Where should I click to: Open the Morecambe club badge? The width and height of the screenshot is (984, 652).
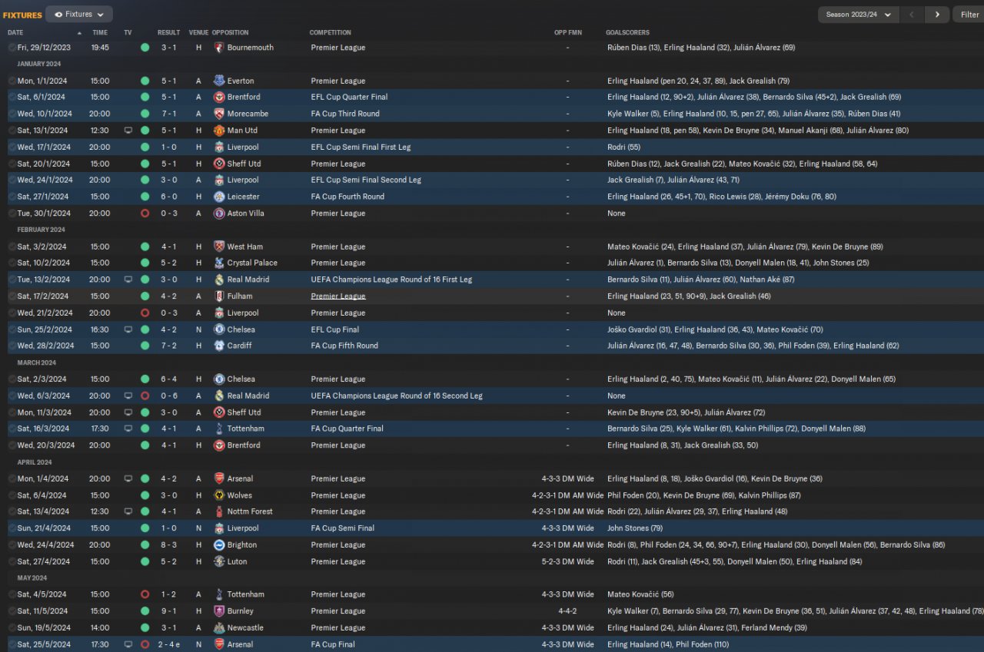[219, 114]
